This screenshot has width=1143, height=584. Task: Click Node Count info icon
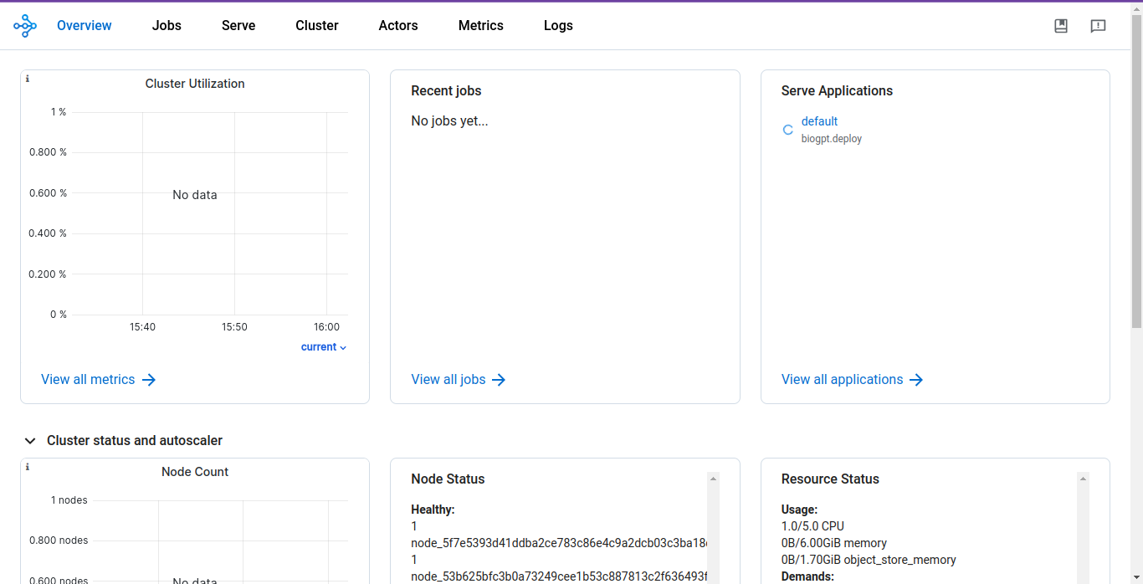click(x=28, y=467)
